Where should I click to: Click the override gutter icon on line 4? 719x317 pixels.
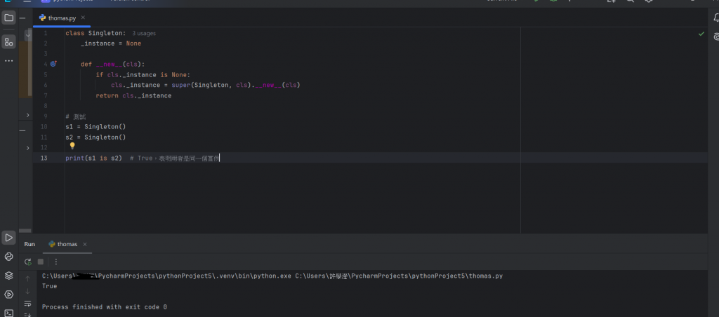[x=53, y=64]
